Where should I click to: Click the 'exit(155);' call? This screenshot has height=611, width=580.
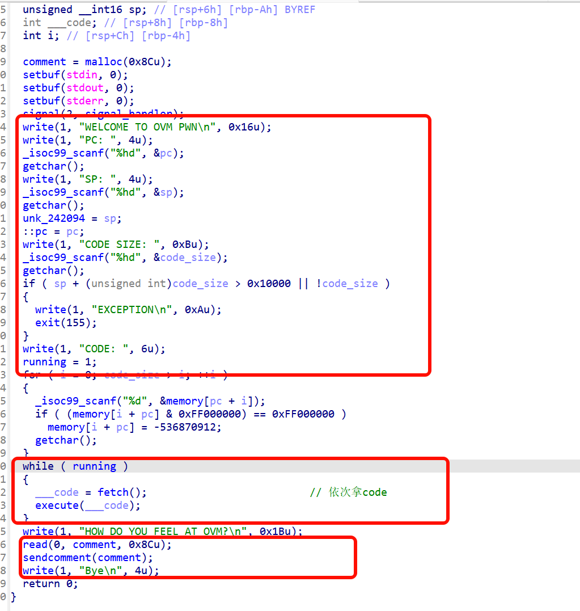coord(66,323)
